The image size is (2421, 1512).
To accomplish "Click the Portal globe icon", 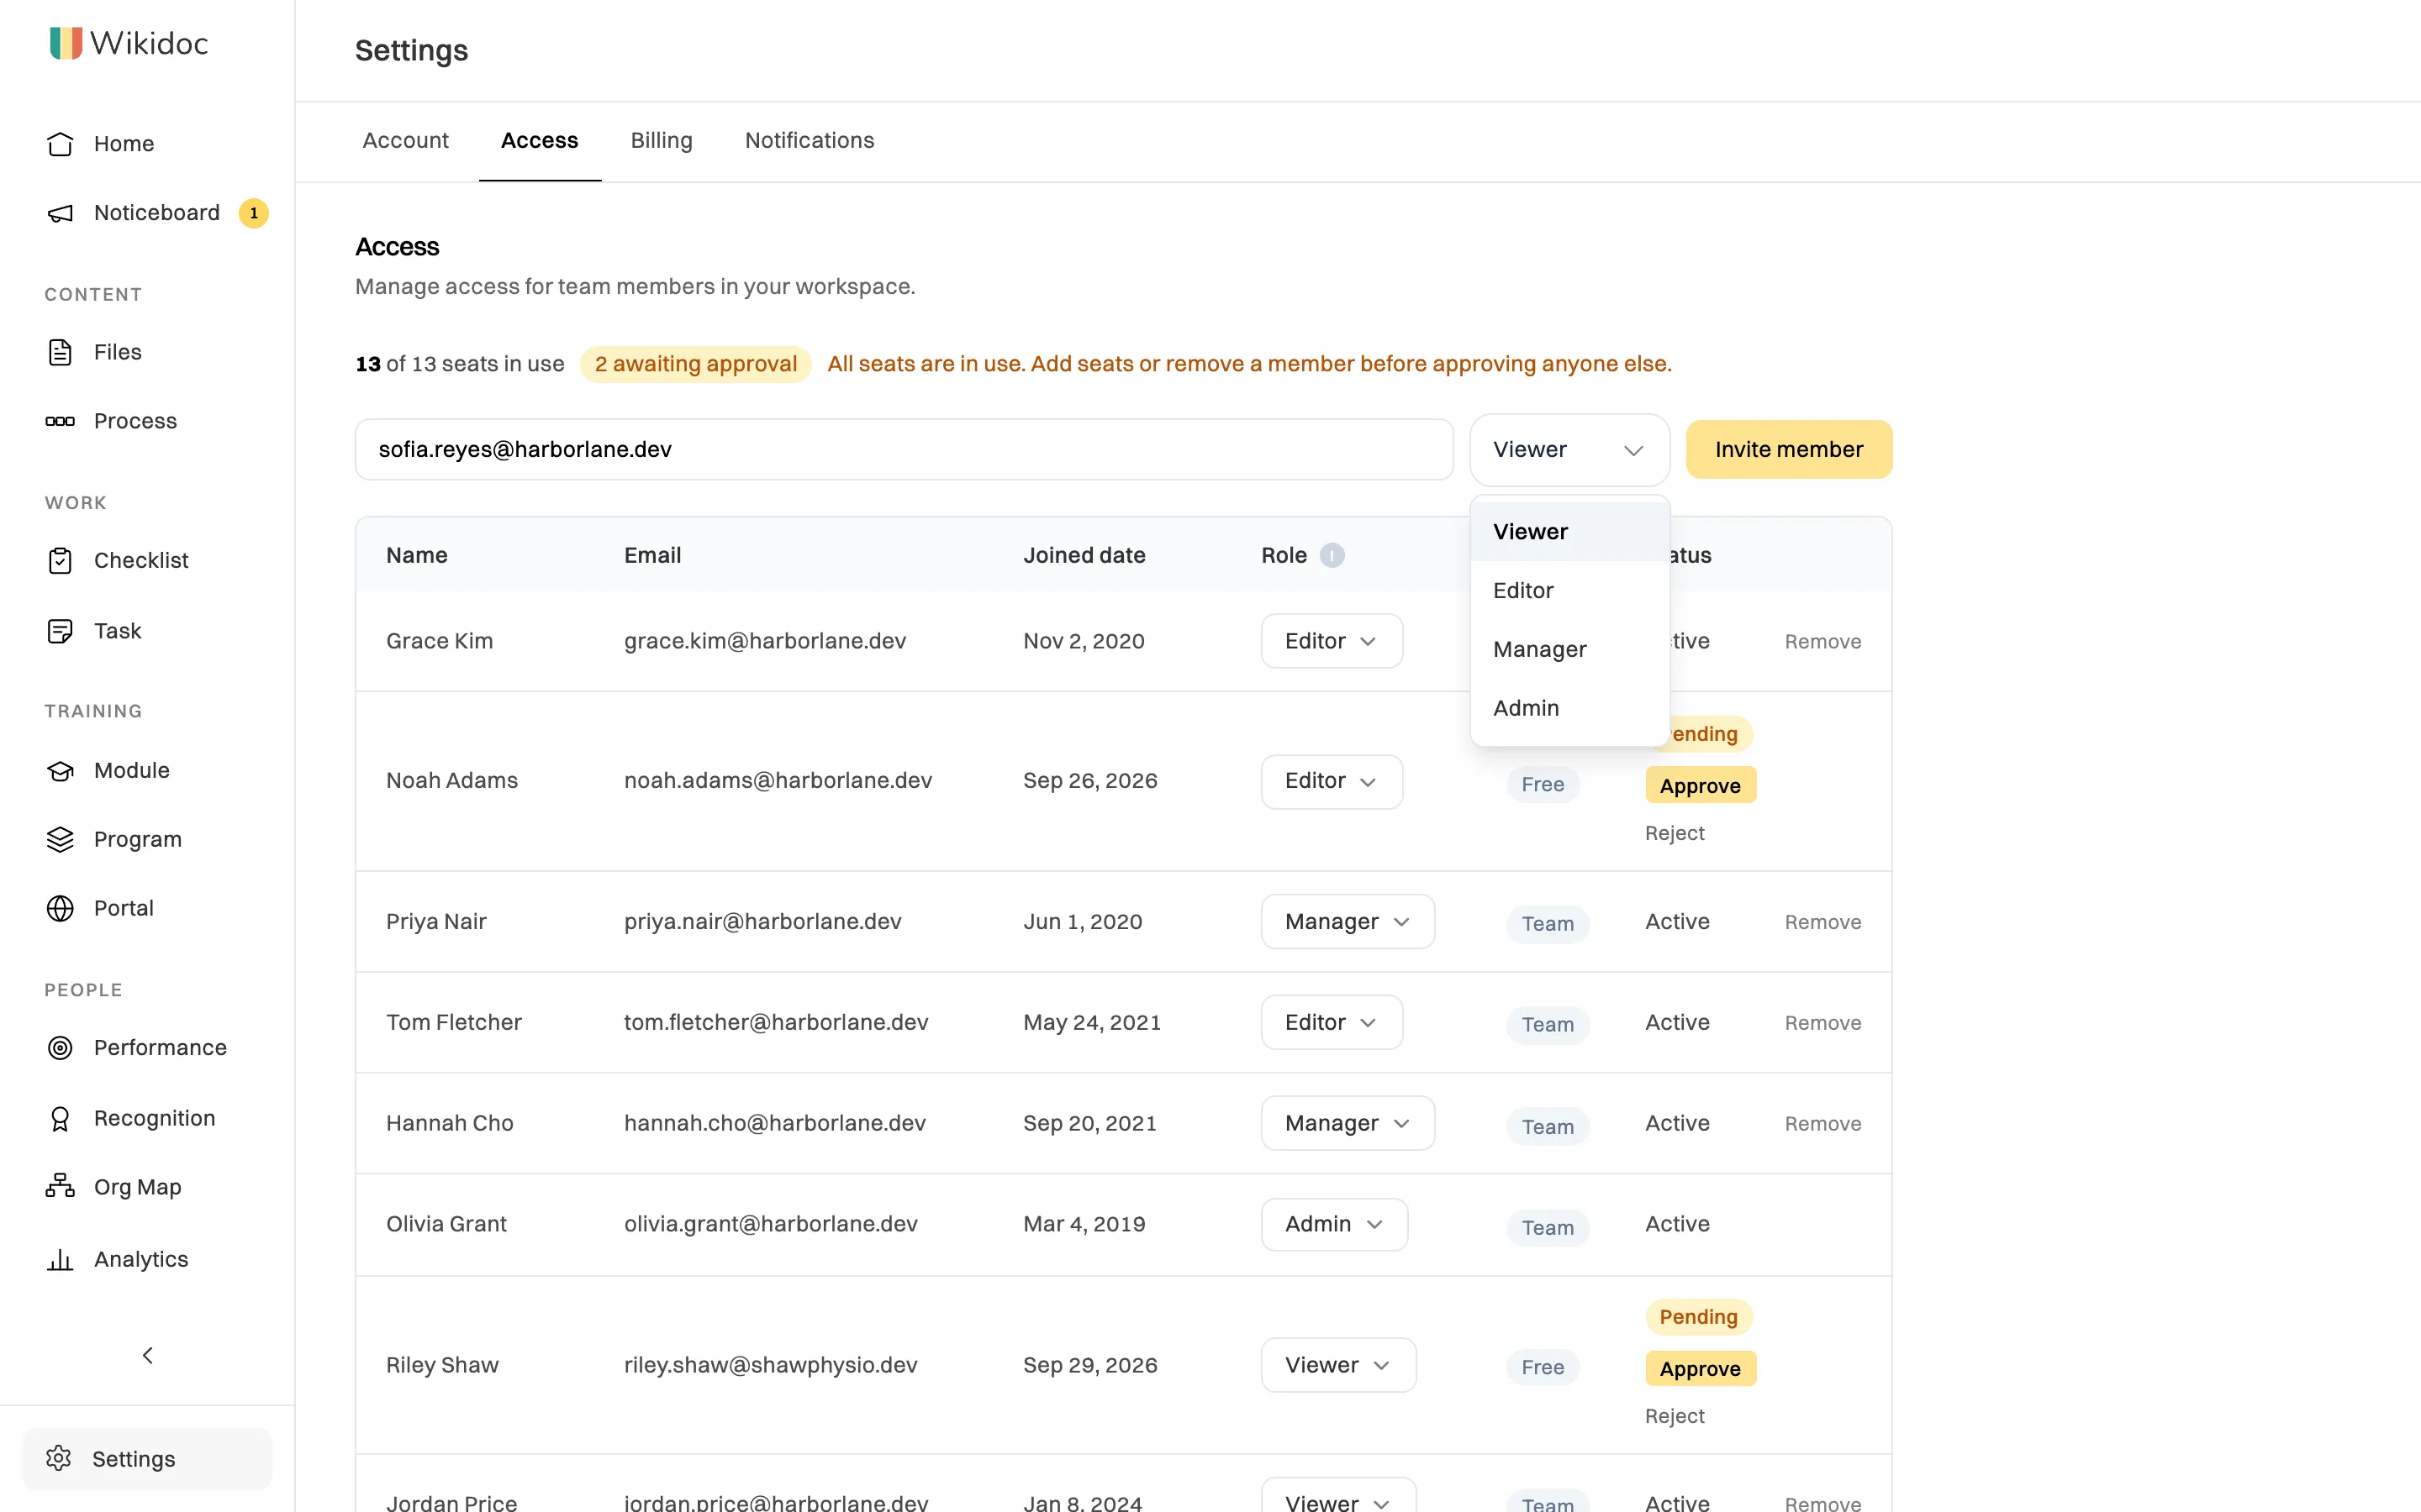I will point(60,908).
